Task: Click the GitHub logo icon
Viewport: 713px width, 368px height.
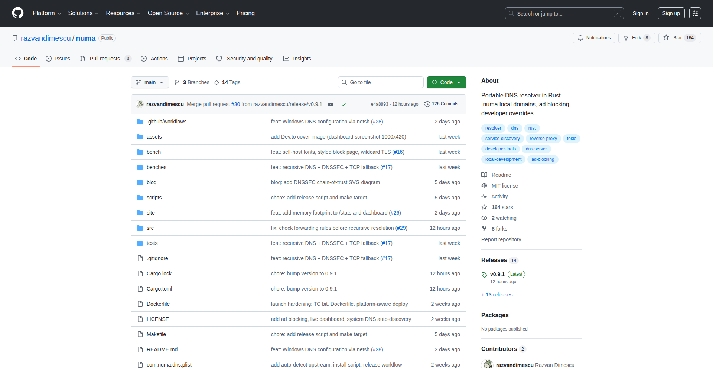Action: coord(18,13)
